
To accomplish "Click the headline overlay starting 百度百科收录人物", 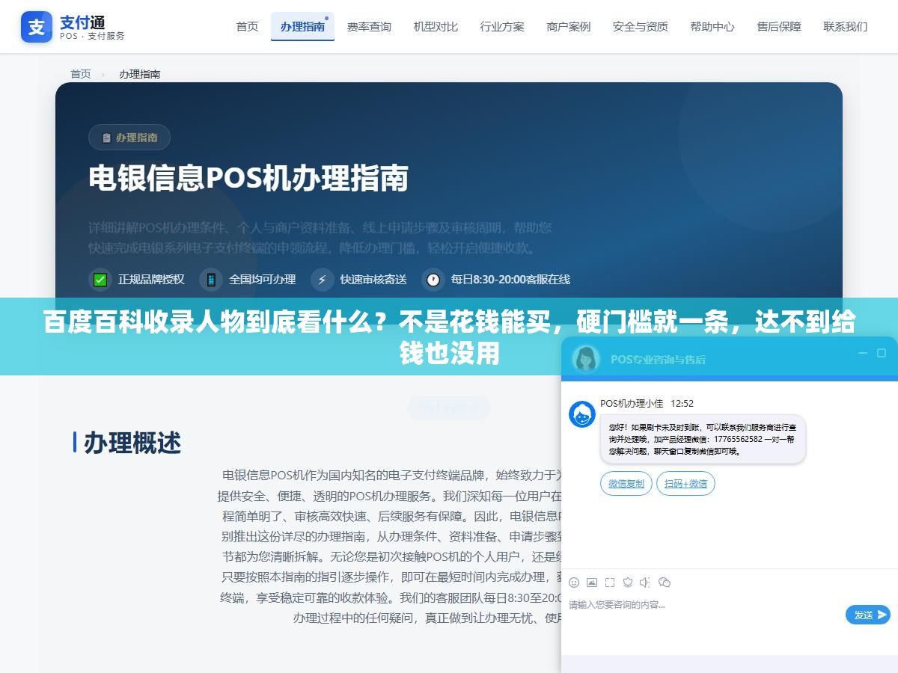I will point(449,337).
